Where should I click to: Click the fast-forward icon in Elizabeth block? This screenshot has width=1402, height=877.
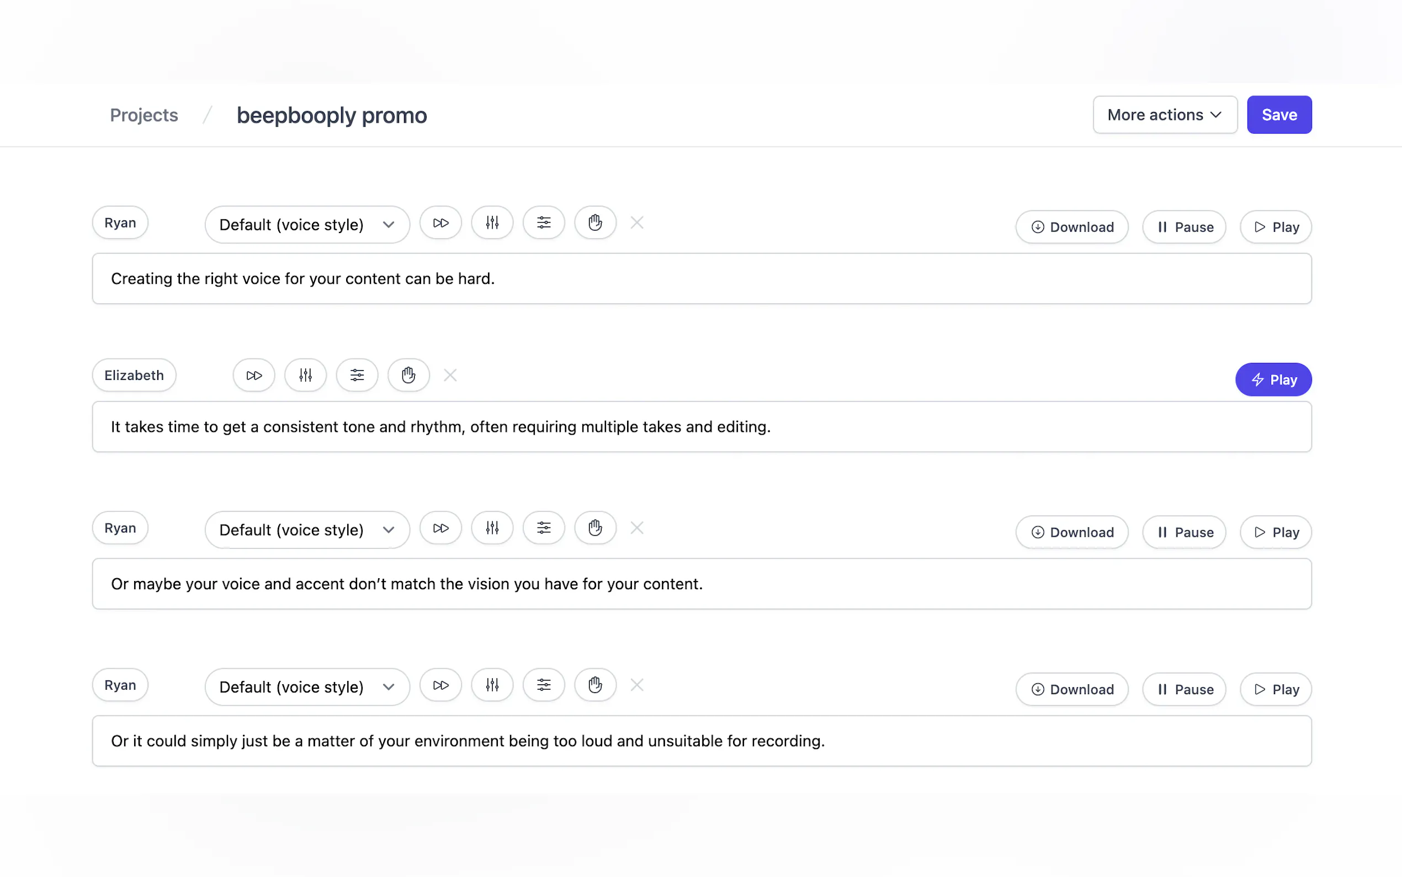254,376
